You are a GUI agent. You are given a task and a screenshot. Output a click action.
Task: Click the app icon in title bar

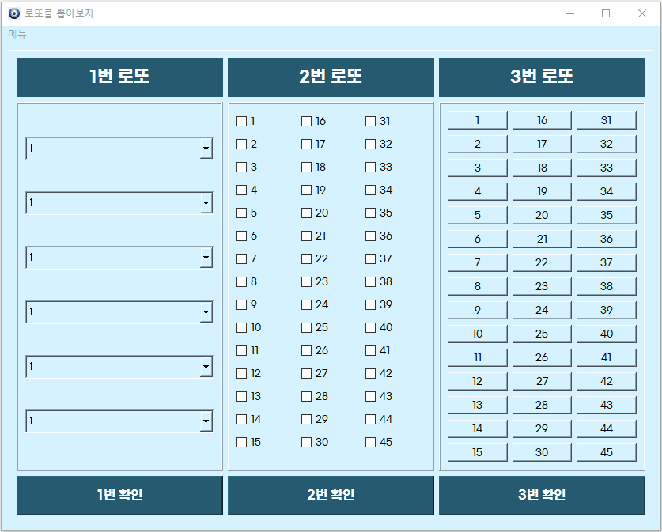click(x=14, y=13)
